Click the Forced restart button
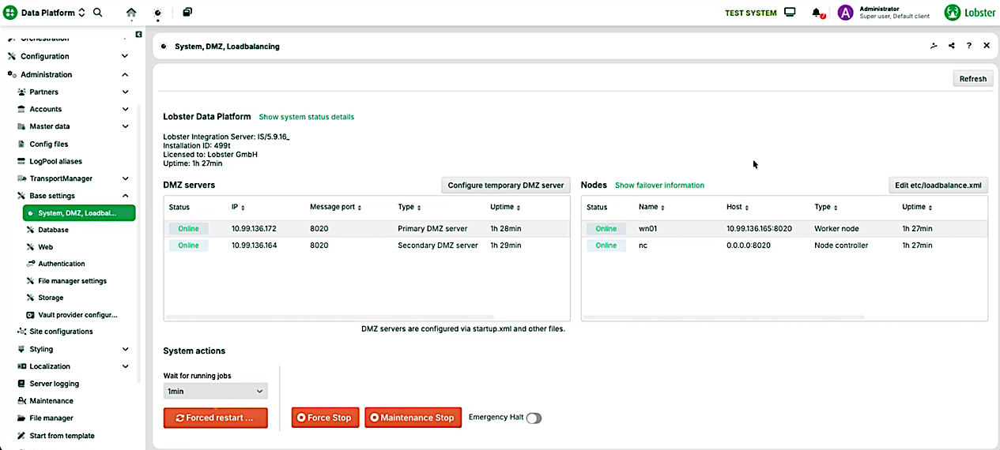1000x450 pixels. [215, 418]
